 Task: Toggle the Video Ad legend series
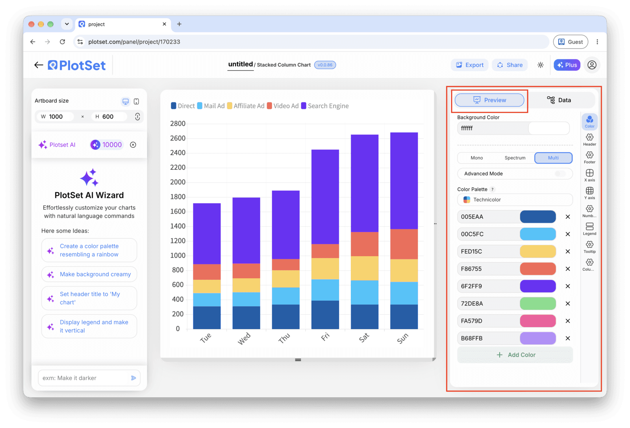[283, 106]
